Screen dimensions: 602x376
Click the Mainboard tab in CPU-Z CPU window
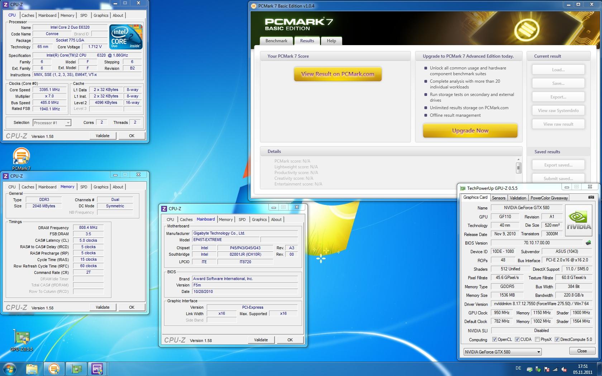coord(47,15)
